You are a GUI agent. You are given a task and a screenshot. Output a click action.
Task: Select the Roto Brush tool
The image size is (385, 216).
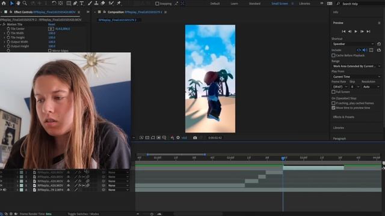(111, 3)
